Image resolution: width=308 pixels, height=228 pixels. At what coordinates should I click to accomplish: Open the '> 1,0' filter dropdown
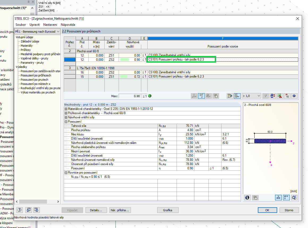tap(251, 96)
